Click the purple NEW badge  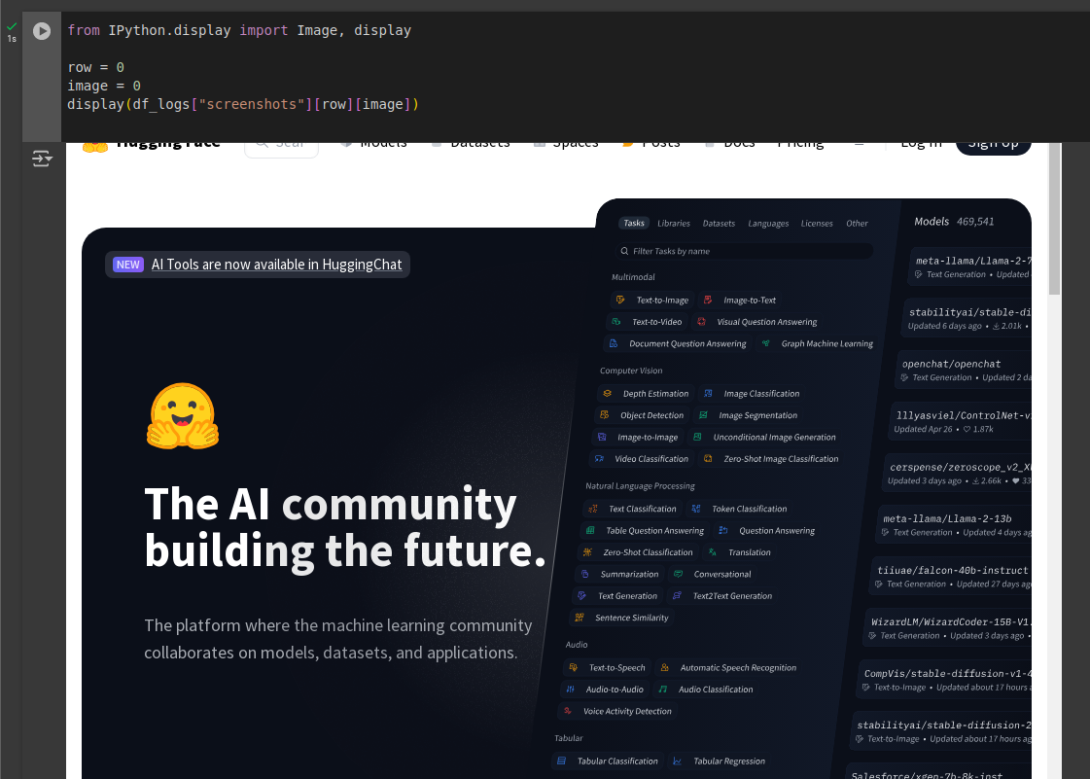coord(128,265)
